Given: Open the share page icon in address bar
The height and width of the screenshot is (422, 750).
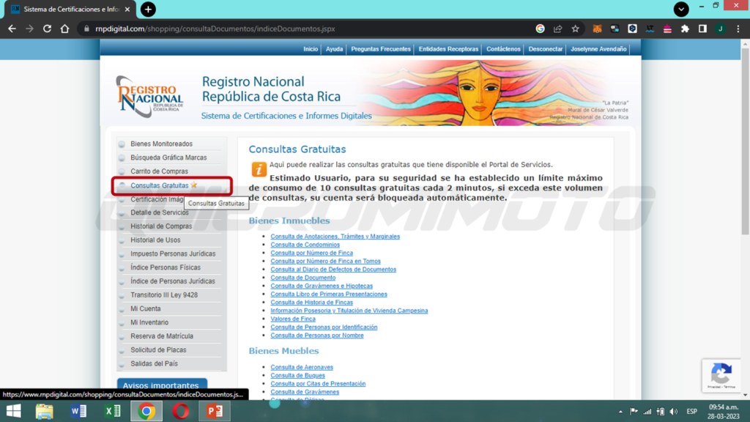Looking at the screenshot, I should [557, 29].
